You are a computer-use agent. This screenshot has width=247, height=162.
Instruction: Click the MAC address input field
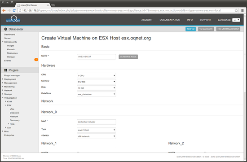(97, 122)
